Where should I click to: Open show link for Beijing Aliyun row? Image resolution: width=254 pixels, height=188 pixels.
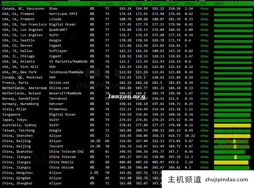[x=204, y=141]
